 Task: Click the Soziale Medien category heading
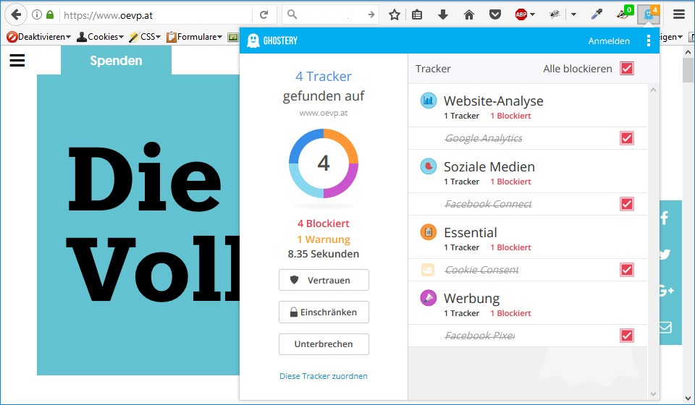(489, 167)
